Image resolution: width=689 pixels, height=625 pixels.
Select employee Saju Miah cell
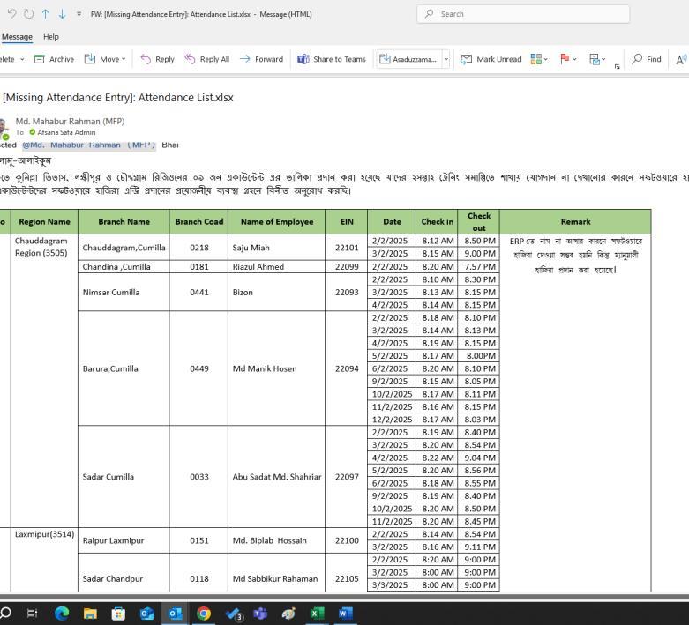tap(277, 248)
